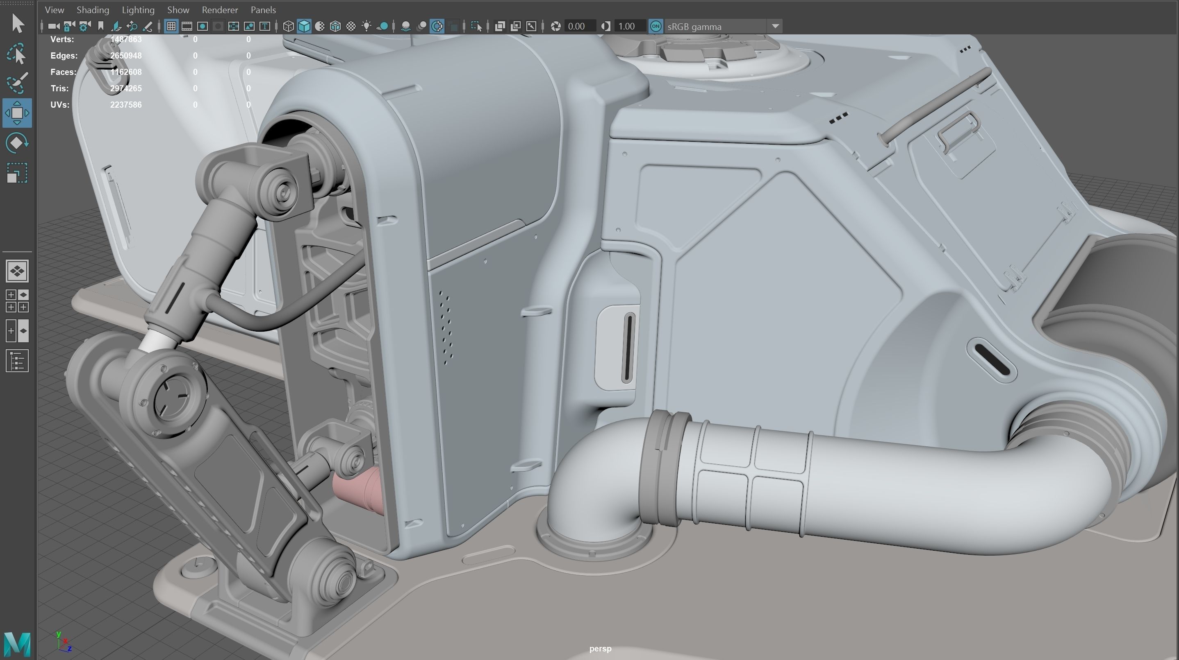
Task: Activate the Paint Selection tool
Action: [x=17, y=83]
